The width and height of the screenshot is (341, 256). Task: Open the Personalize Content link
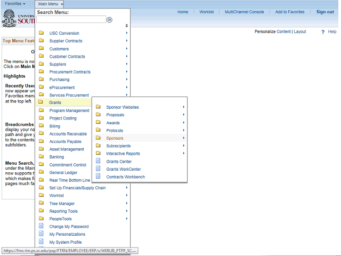272,32
